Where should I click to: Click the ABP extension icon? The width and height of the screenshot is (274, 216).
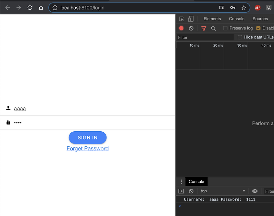point(258,7)
